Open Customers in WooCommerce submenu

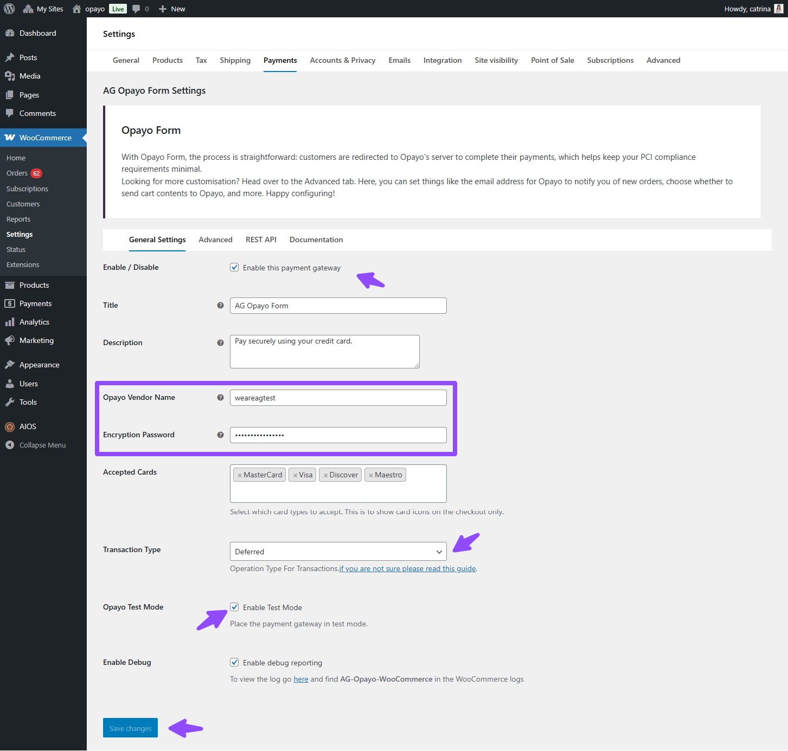[x=23, y=204]
